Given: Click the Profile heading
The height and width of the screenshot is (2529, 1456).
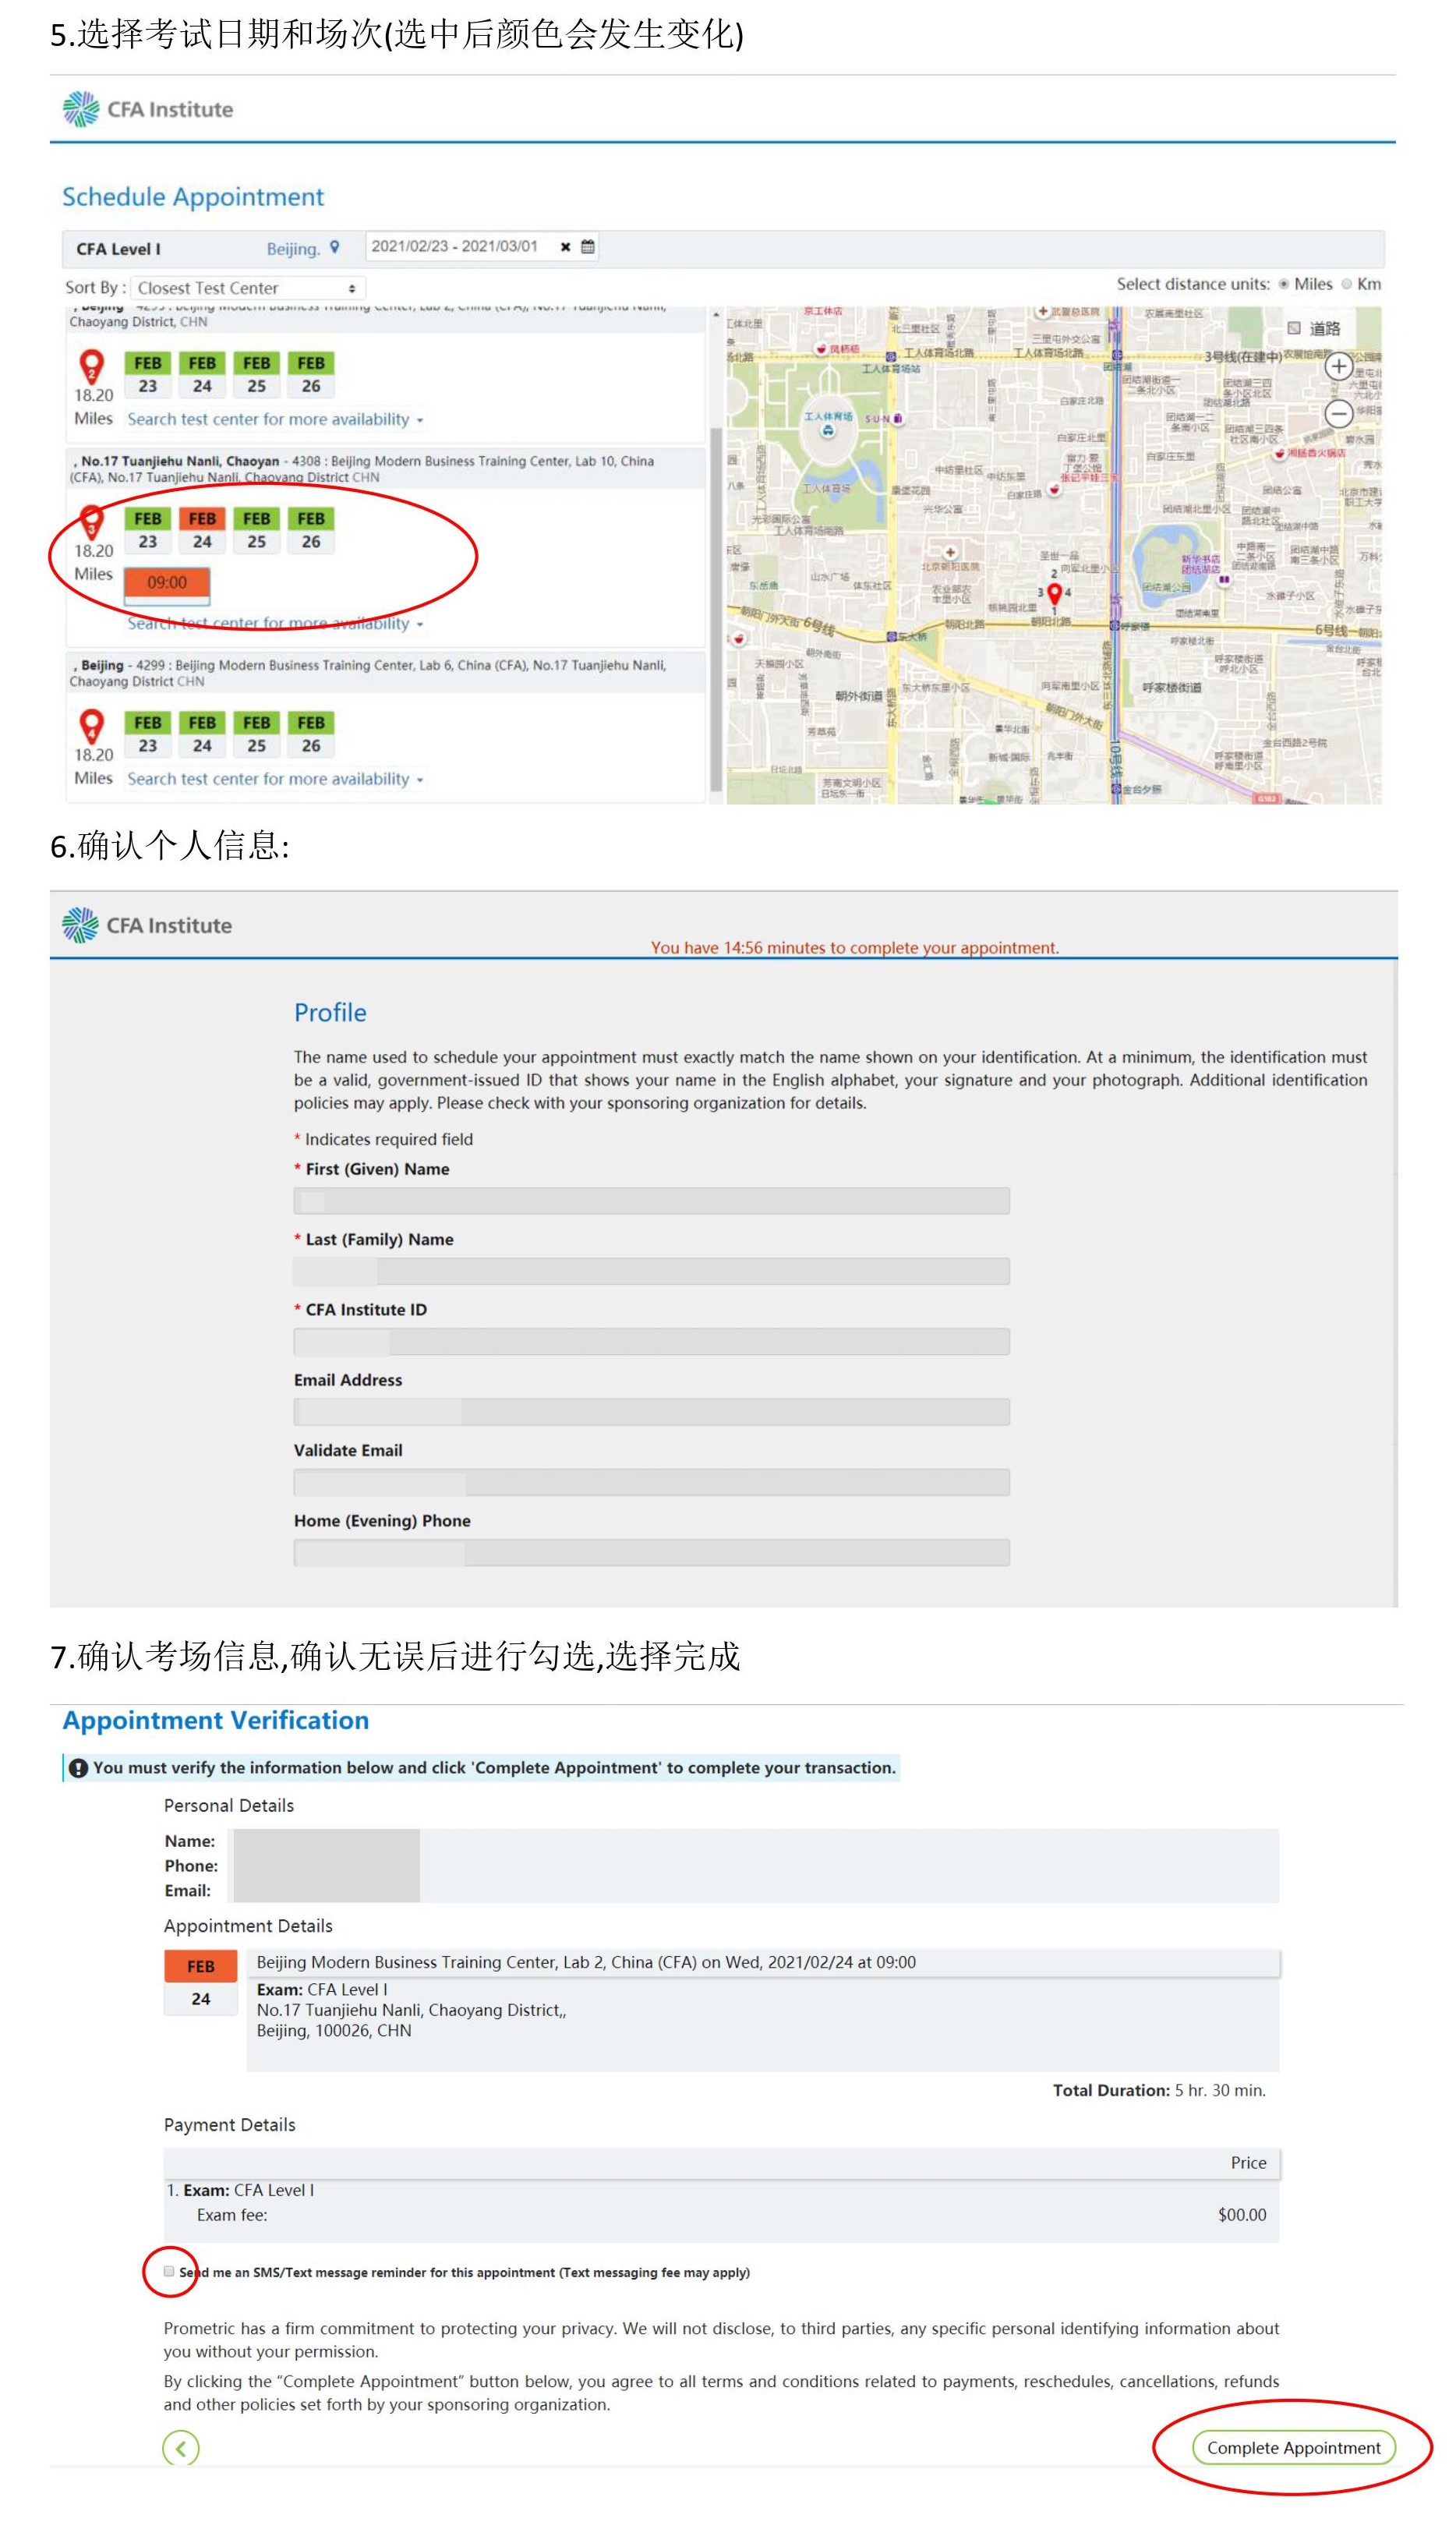Looking at the screenshot, I should (x=330, y=1012).
